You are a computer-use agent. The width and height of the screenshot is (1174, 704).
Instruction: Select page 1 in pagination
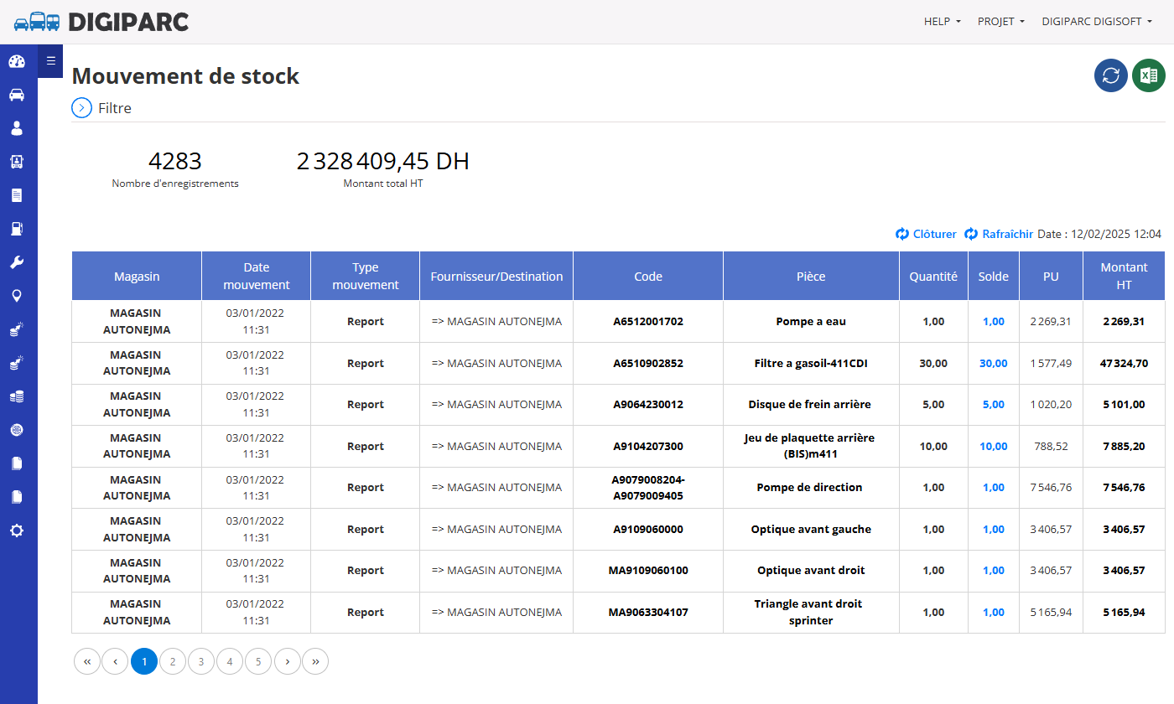tap(144, 661)
